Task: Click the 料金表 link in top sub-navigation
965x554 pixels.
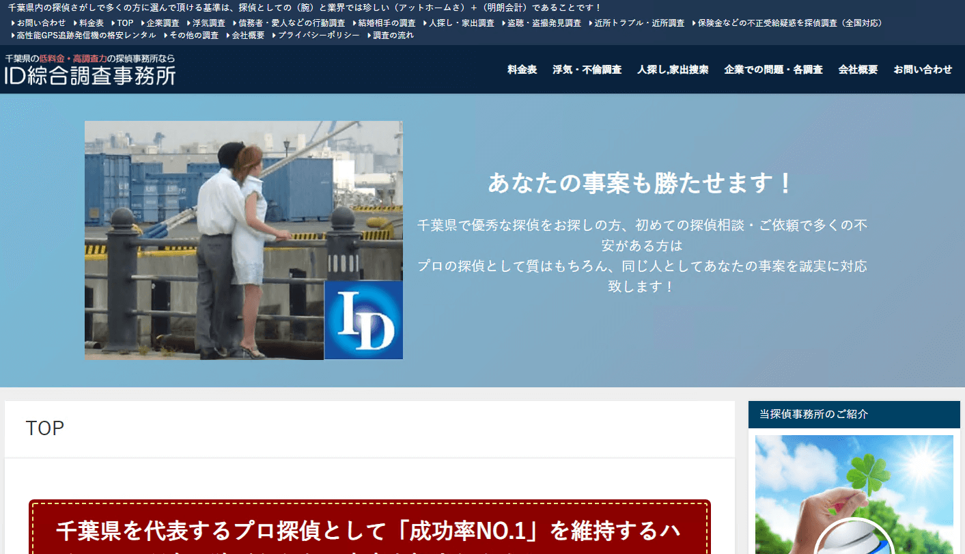Action: 92,23
